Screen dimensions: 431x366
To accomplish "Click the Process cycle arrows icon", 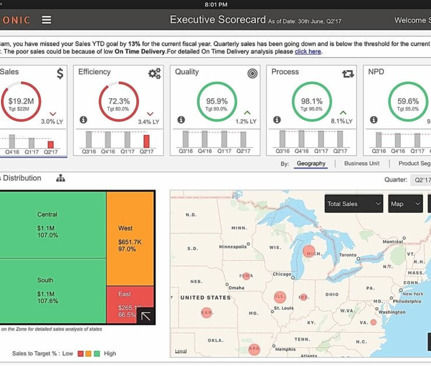I will [348, 73].
